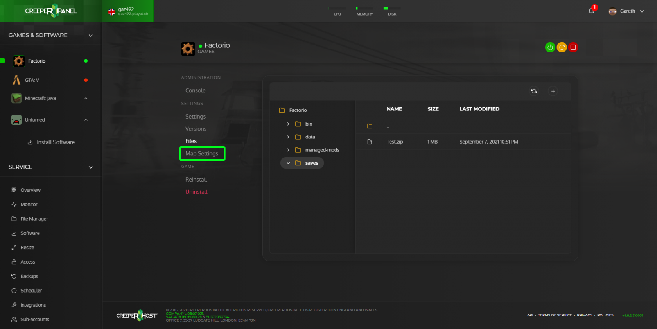This screenshot has height=329, width=657.
Task: Click Reinstall
Action: pos(196,180)
